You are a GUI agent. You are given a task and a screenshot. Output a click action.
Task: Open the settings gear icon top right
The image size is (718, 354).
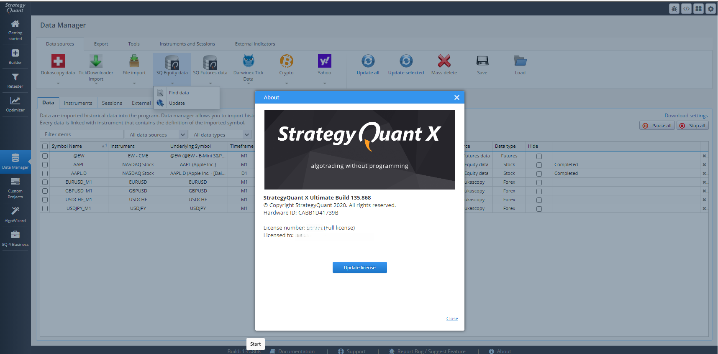coord(710,8)
